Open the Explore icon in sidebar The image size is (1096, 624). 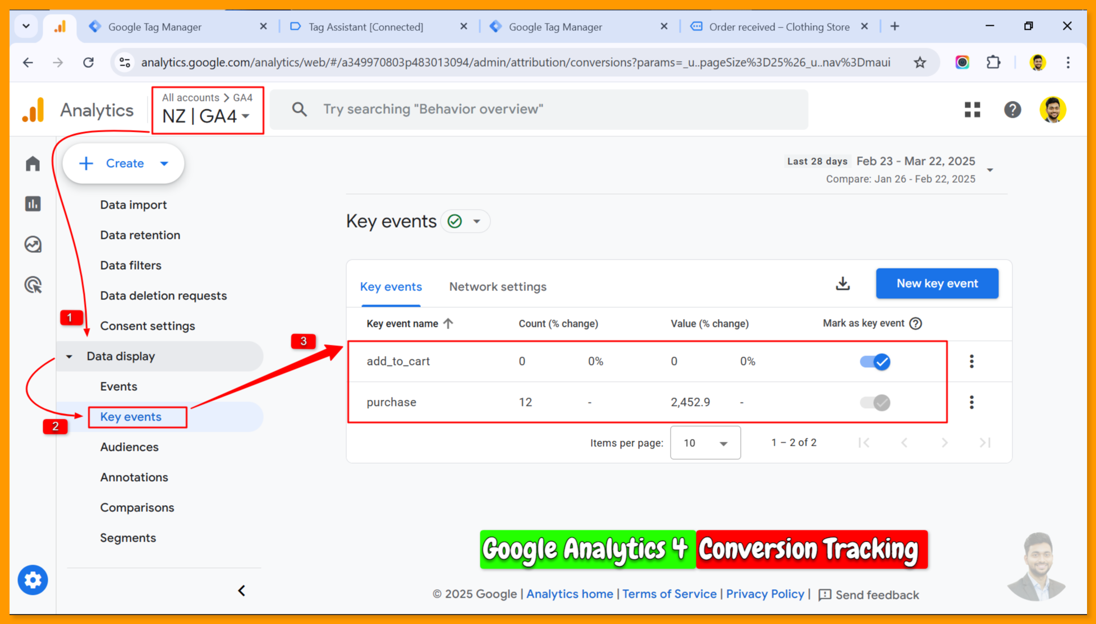pos(33,244)
